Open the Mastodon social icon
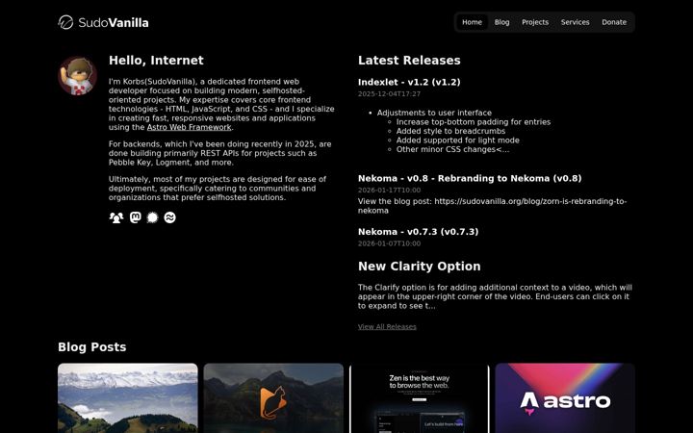 [x=136, y=217]
